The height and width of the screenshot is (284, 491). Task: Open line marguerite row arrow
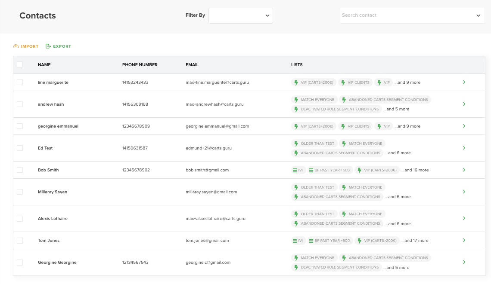coord(464,82)
